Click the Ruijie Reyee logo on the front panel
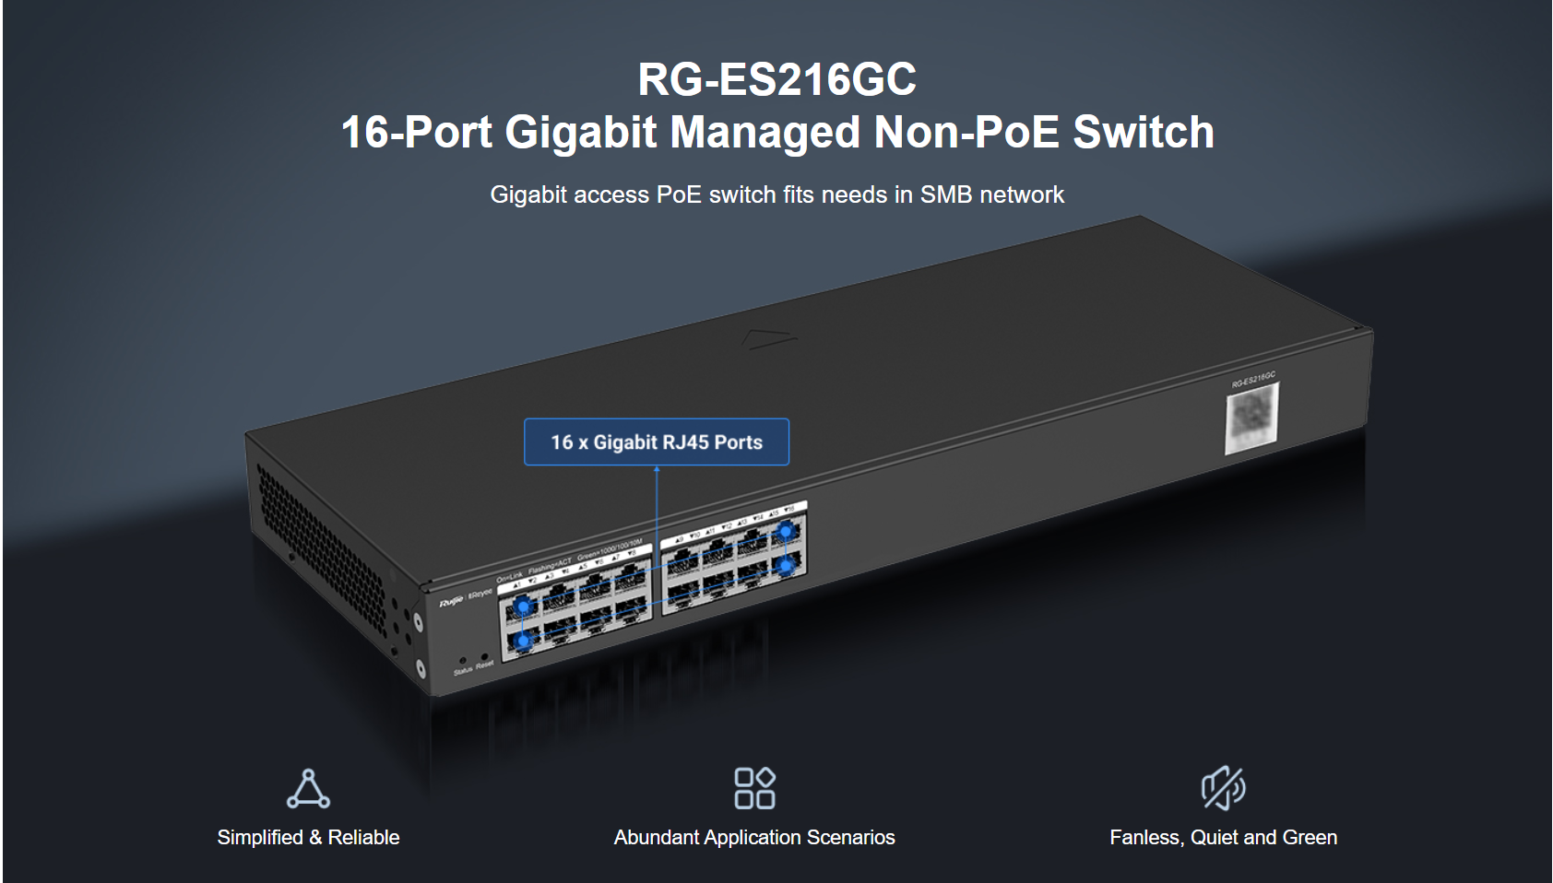This screenshot has width=1553, height=883. pyautogui.click(x=466, y=598)
